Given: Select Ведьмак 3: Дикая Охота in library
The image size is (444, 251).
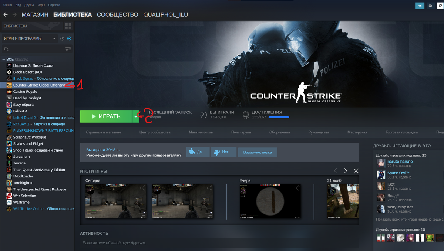Looking at the screenshot, I should (33, 65).
